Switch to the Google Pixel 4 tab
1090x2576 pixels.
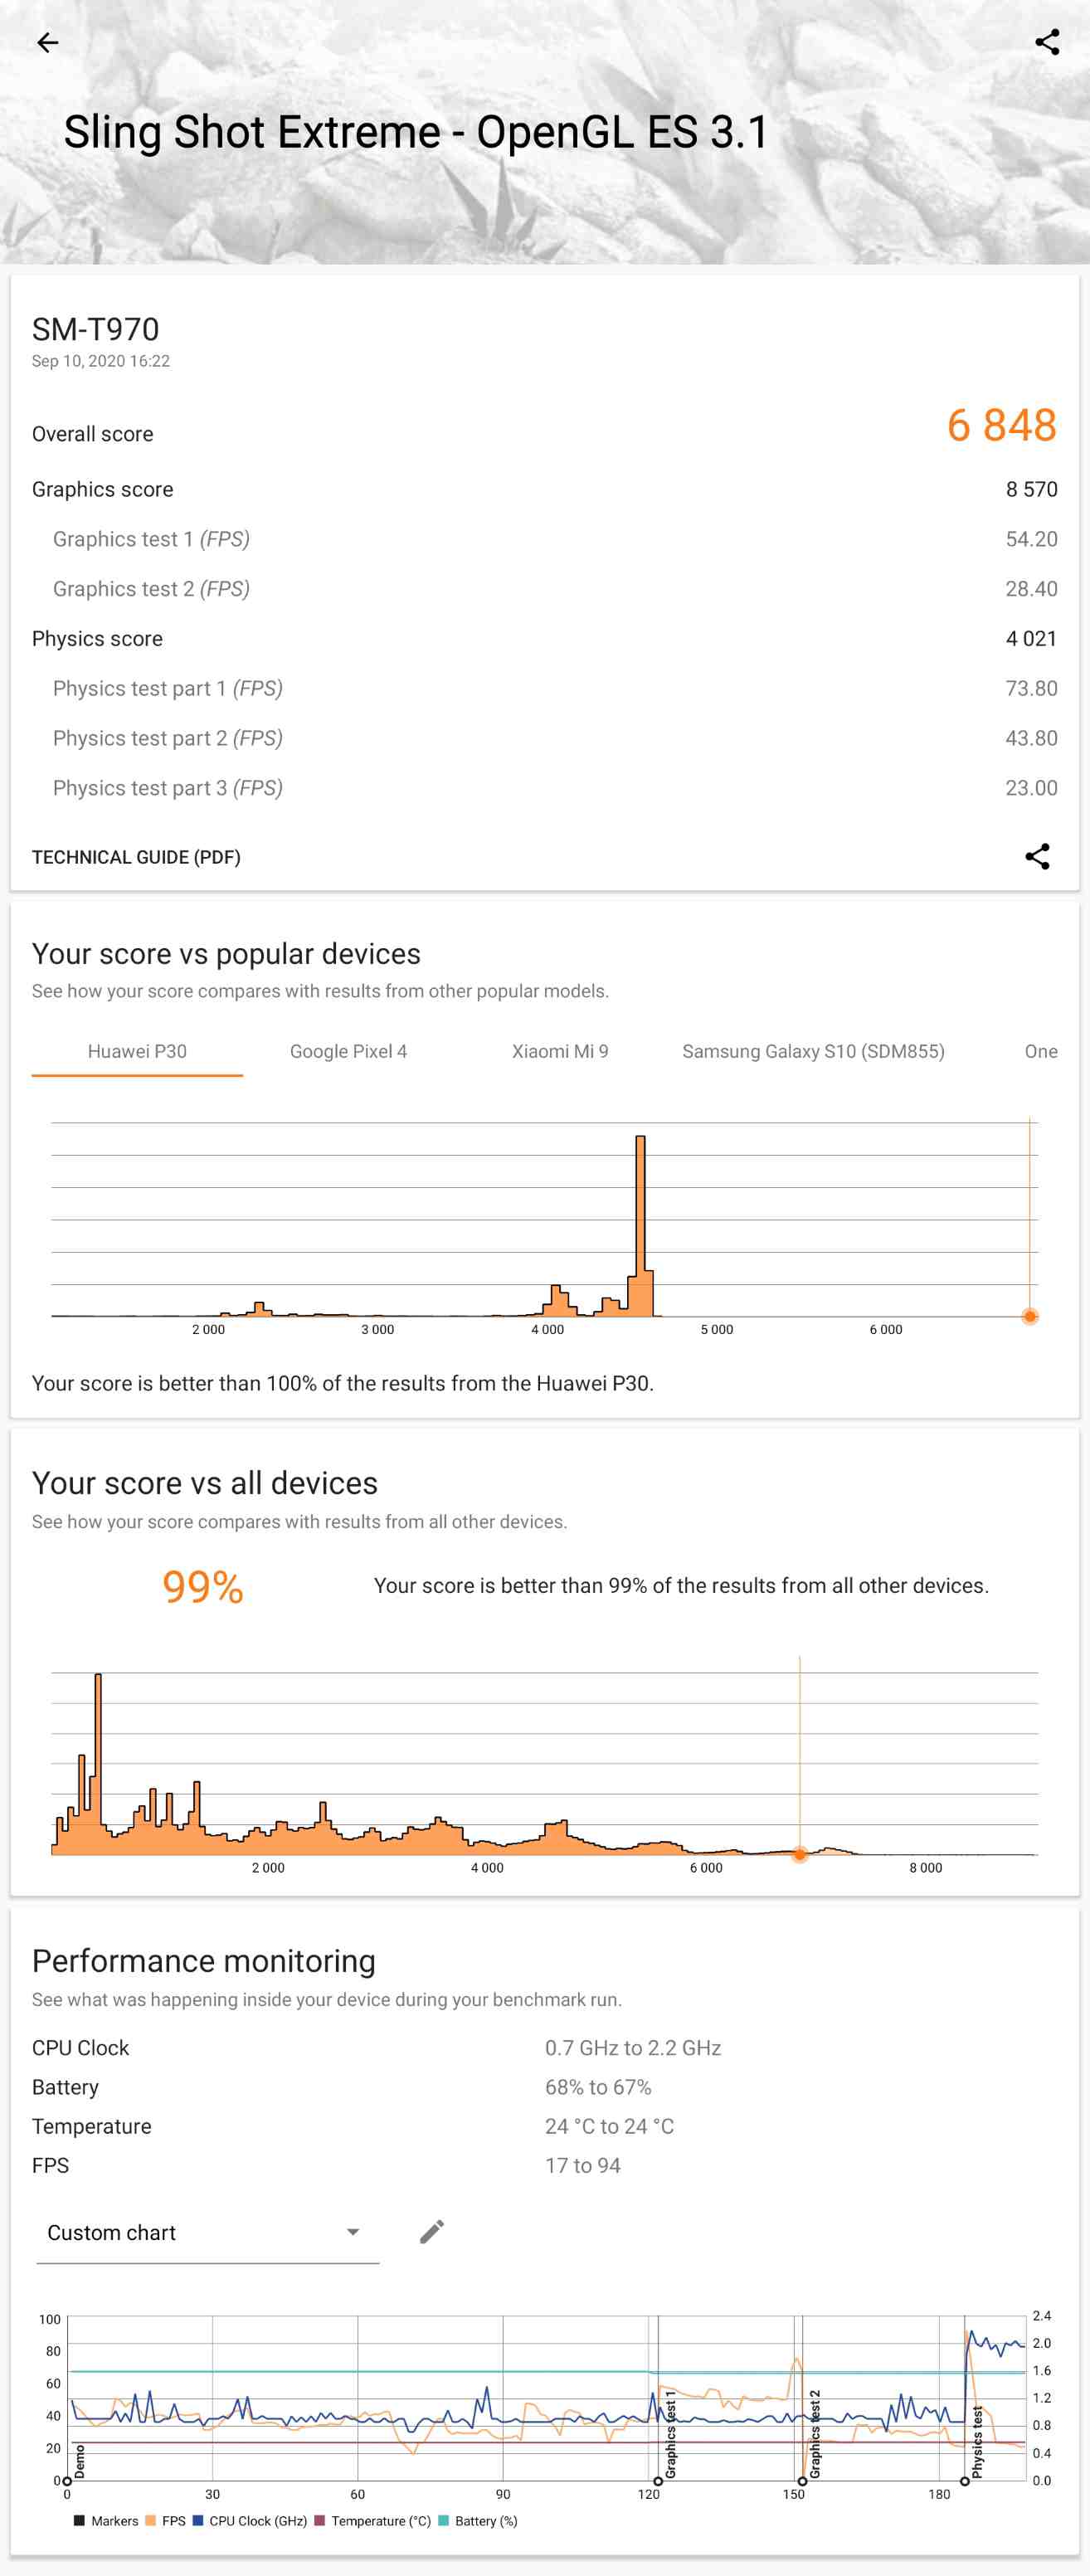pyautogui.click(x=348, y=1051)
